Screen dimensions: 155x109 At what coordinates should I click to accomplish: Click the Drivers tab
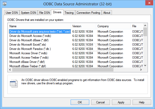click(x=57, y=12)
